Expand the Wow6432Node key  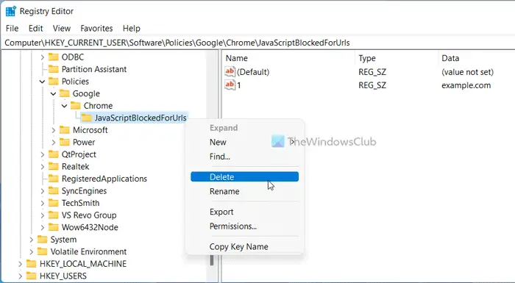(x=43, y=227)
